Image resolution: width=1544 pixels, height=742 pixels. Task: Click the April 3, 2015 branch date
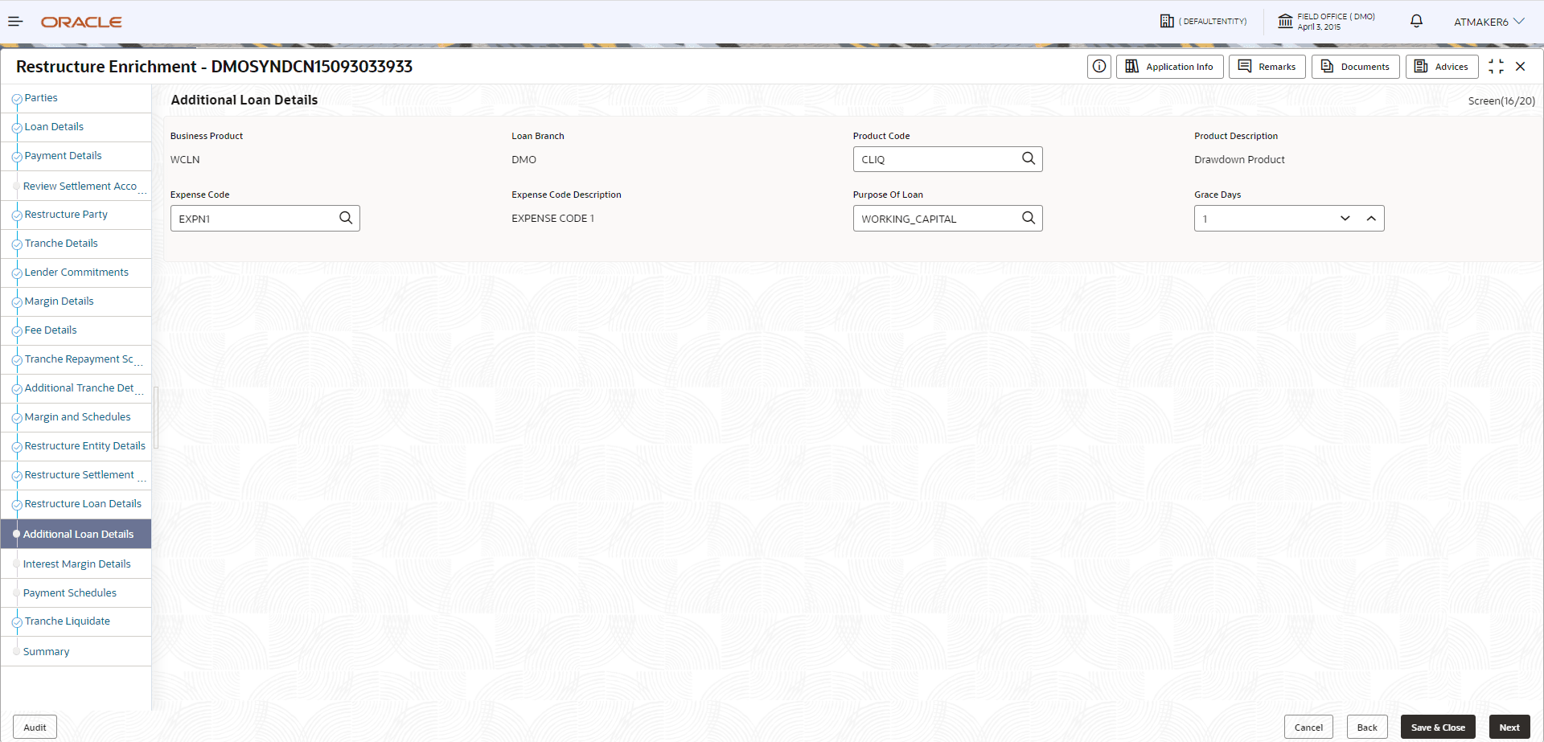tap(1319, 27)
